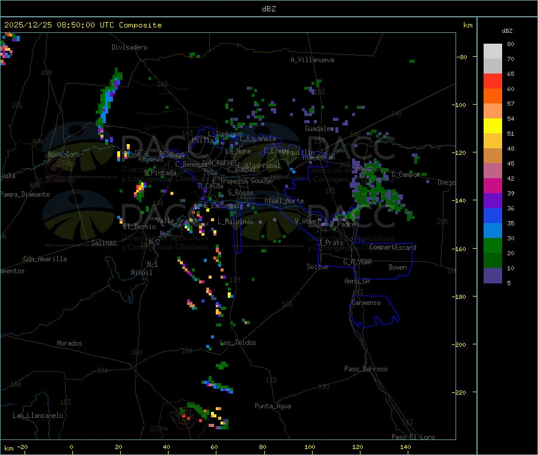
Task: Select the 'Lag.Llancanelo' label
Action: tap(38, 416)
